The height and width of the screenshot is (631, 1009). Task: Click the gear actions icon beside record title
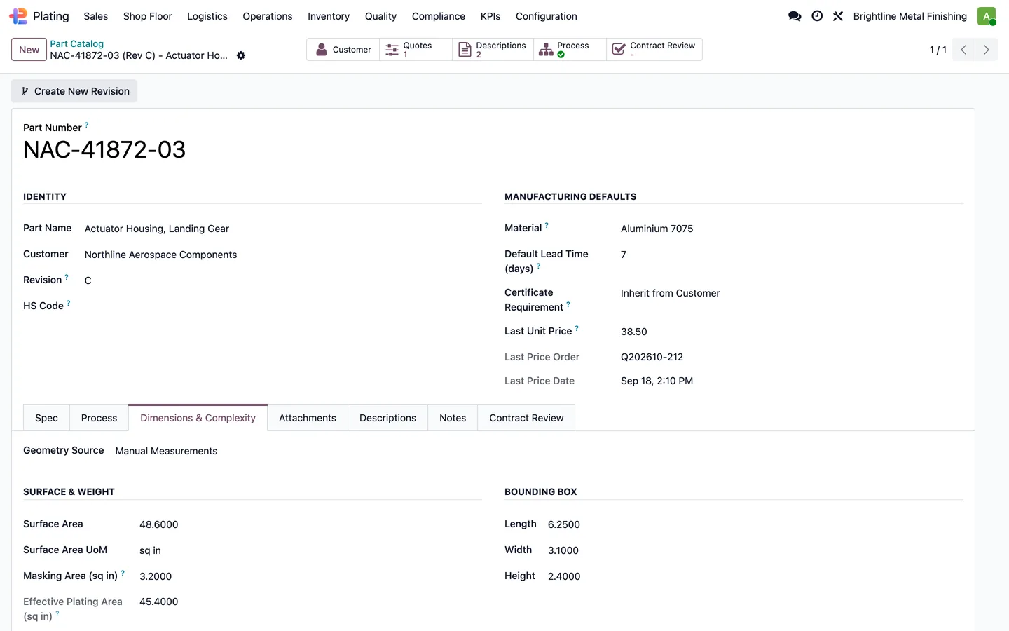(241, 55)
